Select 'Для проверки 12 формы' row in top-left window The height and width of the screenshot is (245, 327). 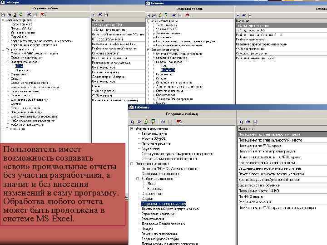119,77
